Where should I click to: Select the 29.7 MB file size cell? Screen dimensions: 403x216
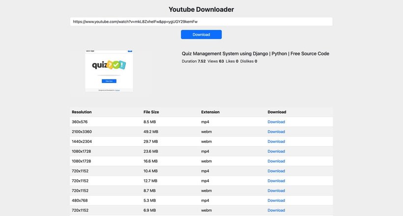150,141
